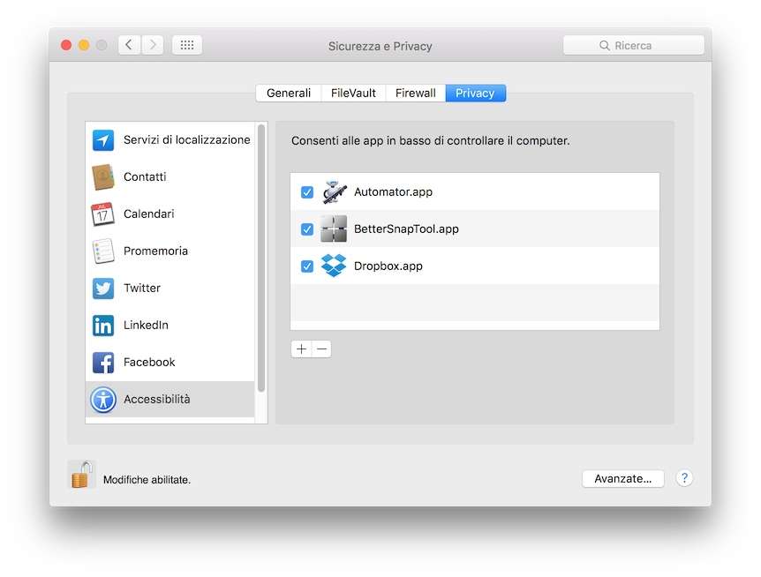Select the Accessibilità label

[157, 399]
